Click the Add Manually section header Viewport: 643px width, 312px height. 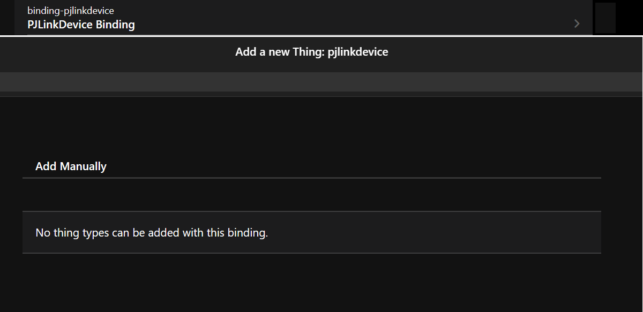(x=71, y=166)
